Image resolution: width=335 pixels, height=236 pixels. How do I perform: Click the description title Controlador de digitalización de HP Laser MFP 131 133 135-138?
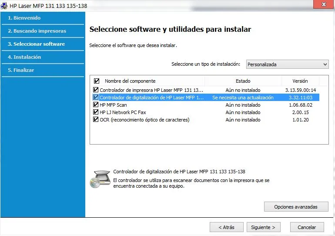pos(179,172)
